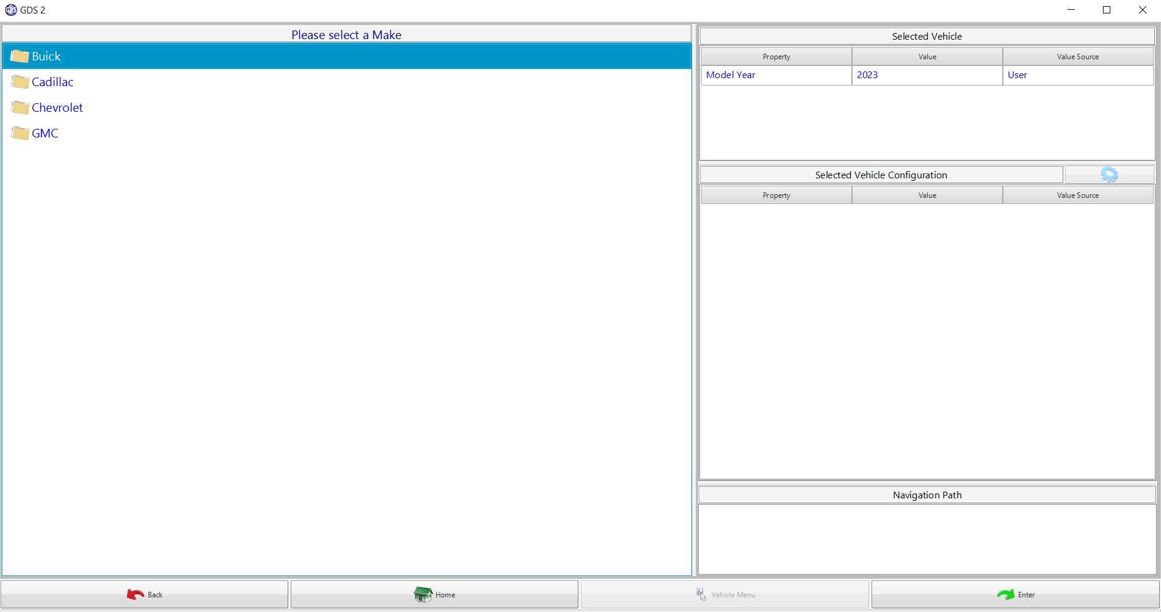This screenshot has width=1161, height=612.
Task: Click the User value source cell
Action: coord(1078,75)
